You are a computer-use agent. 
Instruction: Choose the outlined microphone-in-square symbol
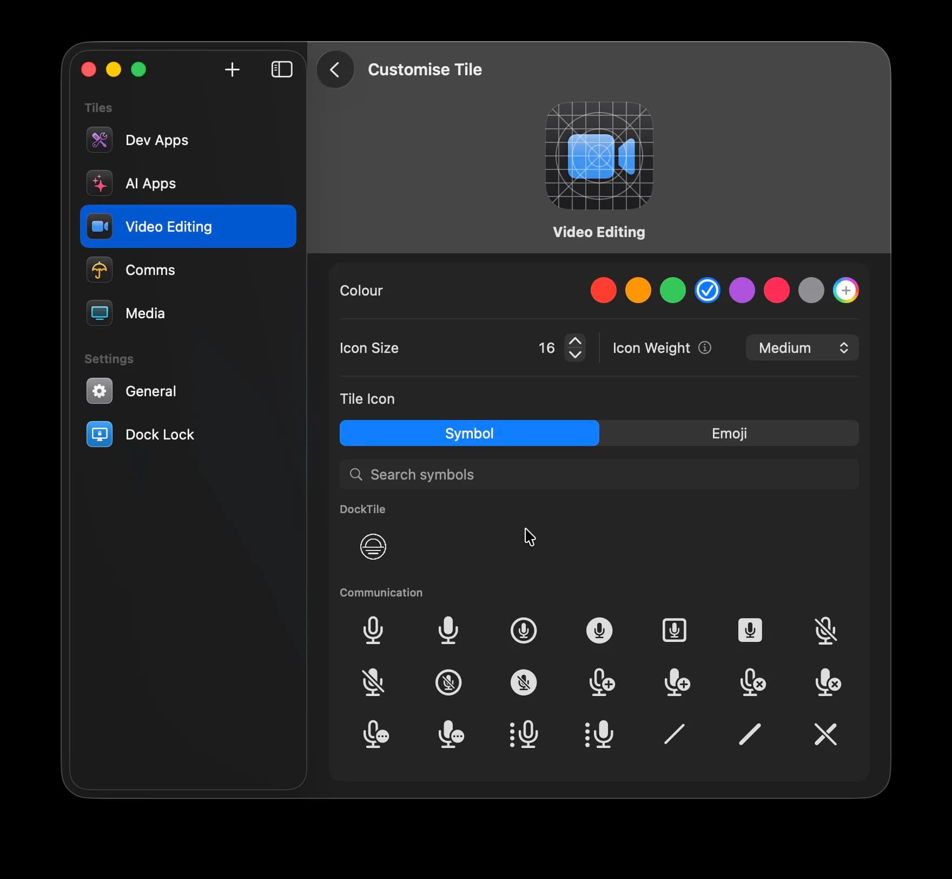[x=675, y=630]
